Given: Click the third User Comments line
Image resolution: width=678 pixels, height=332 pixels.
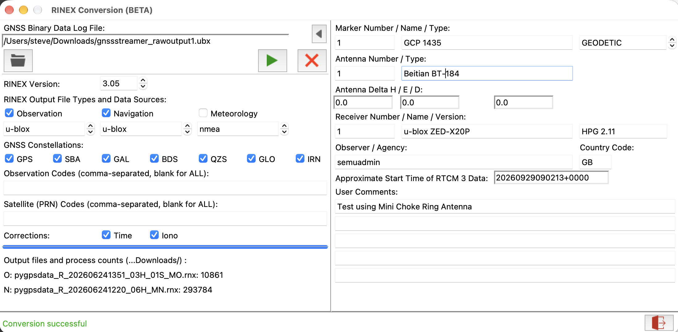Looking at the screenshot, I should click(505, 241).
